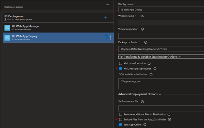This screenshot has width=204, height=128.
Task: Select the IIS Web App Manage task
Action: [x=58, y=28]
